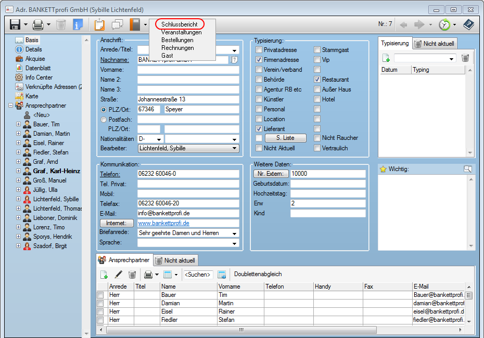Click the trash icon in the Typisierung panel
The image size is (484, 338).
tap(465, 58)
